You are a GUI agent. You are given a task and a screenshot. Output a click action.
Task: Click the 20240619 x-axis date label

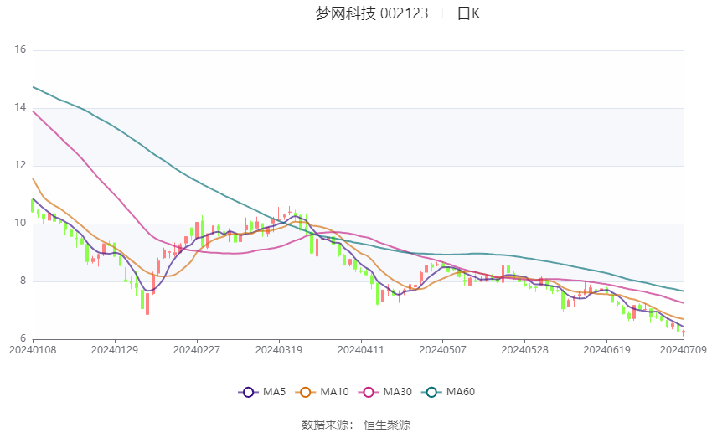click(606, 350)
